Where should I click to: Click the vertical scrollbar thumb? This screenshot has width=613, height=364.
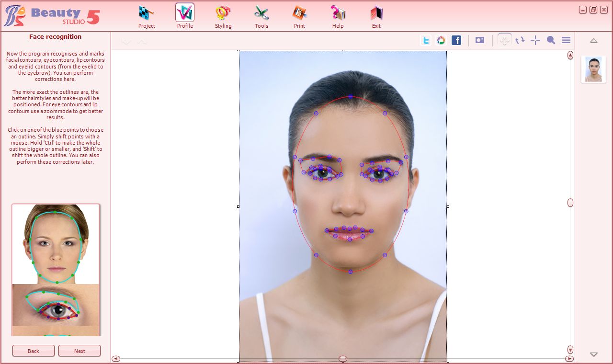[x=570, y=203]
